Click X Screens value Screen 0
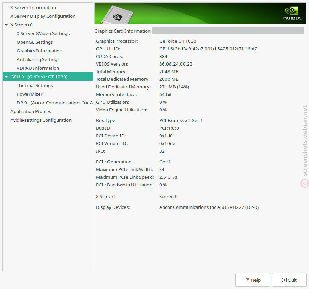Image resolution: width=309 pixels, height=289 pixels. [x=168, y=196]
